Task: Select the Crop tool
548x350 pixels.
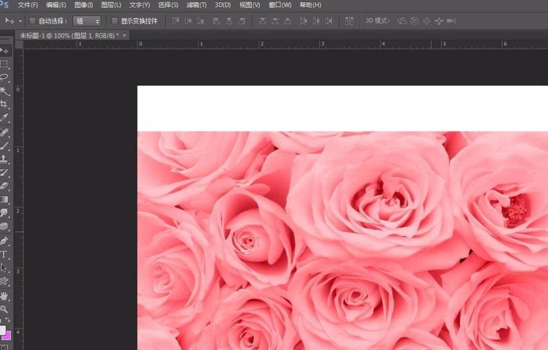Action: [x=4, y=104]
